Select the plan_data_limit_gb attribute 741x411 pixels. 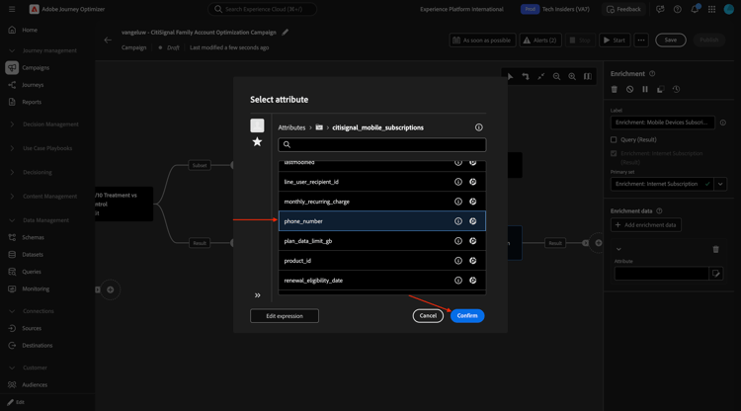(381, 241)
